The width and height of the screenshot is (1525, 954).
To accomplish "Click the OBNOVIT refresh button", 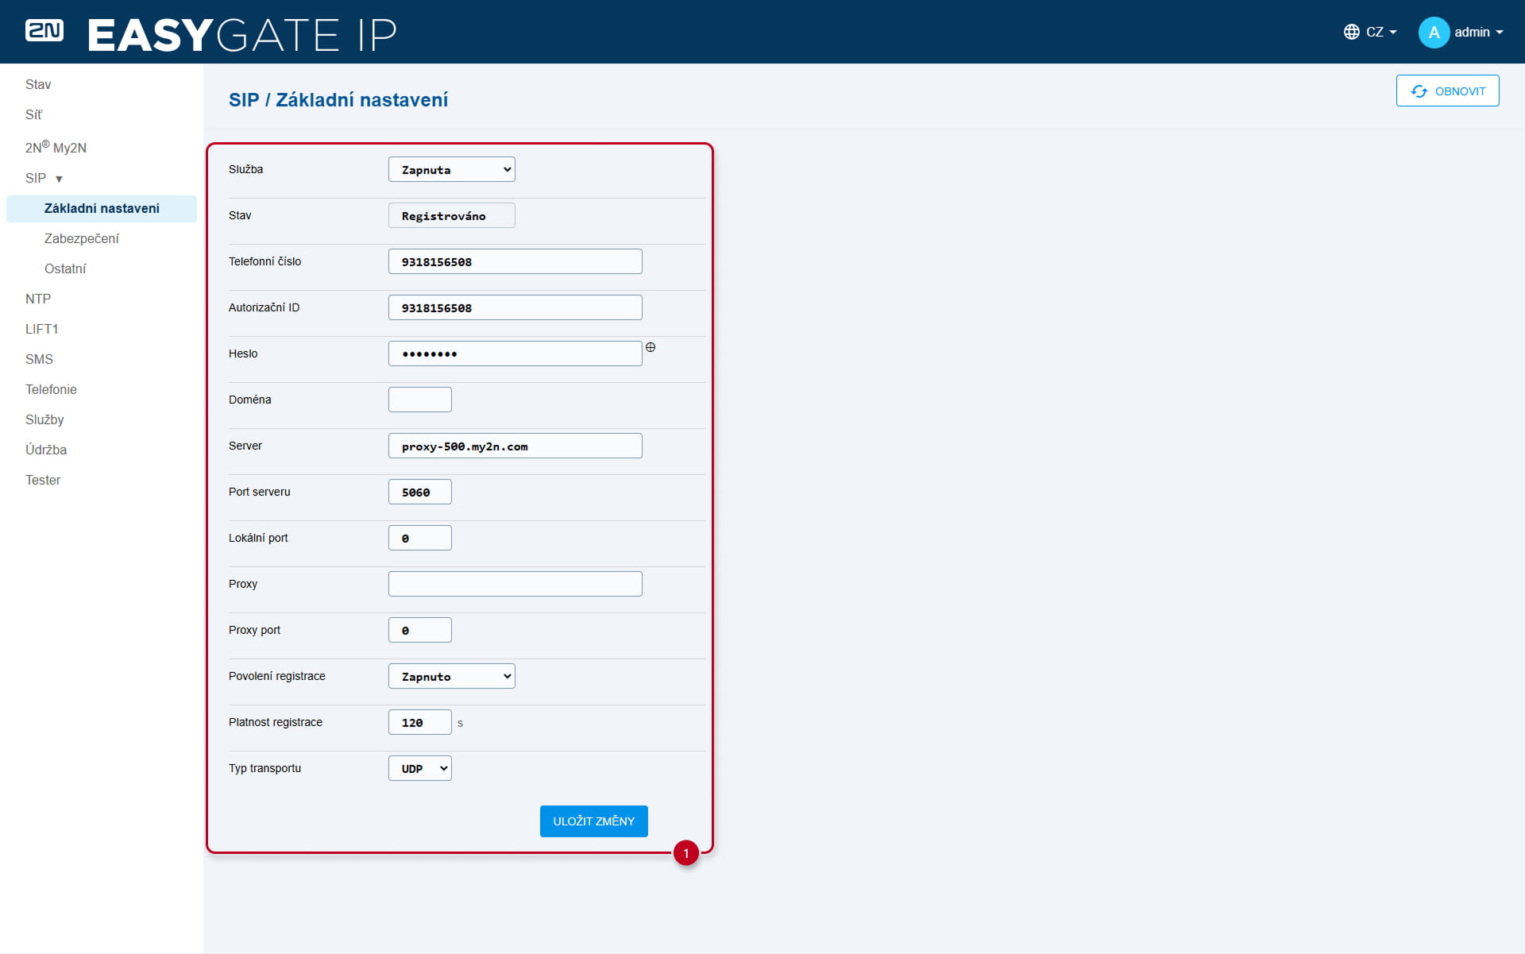I will (x=1447, y=91).
